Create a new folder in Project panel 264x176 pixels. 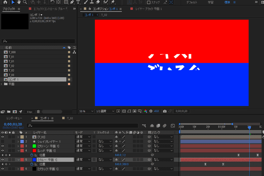(9, 112)
